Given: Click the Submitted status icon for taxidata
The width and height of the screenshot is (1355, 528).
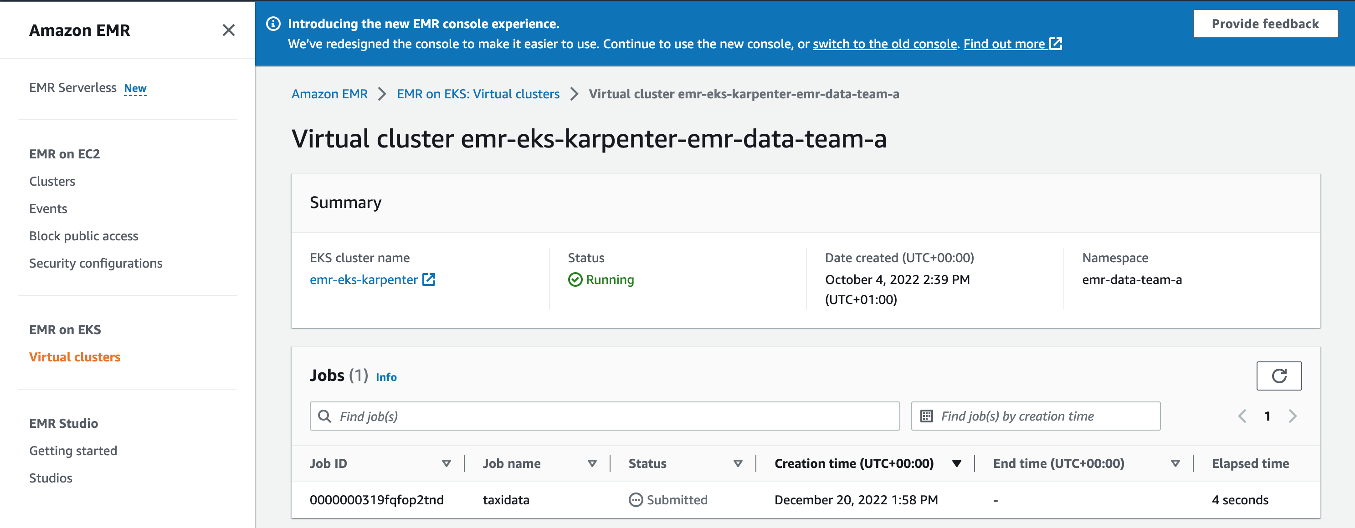Looking at the screenshot, I should click(x=636, y=500).
